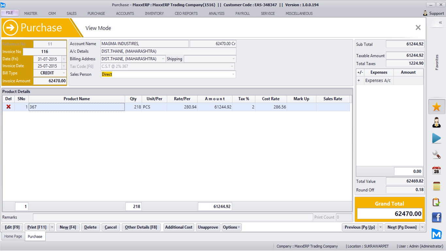Open the Options dropdown button

[x=231, y=227]
